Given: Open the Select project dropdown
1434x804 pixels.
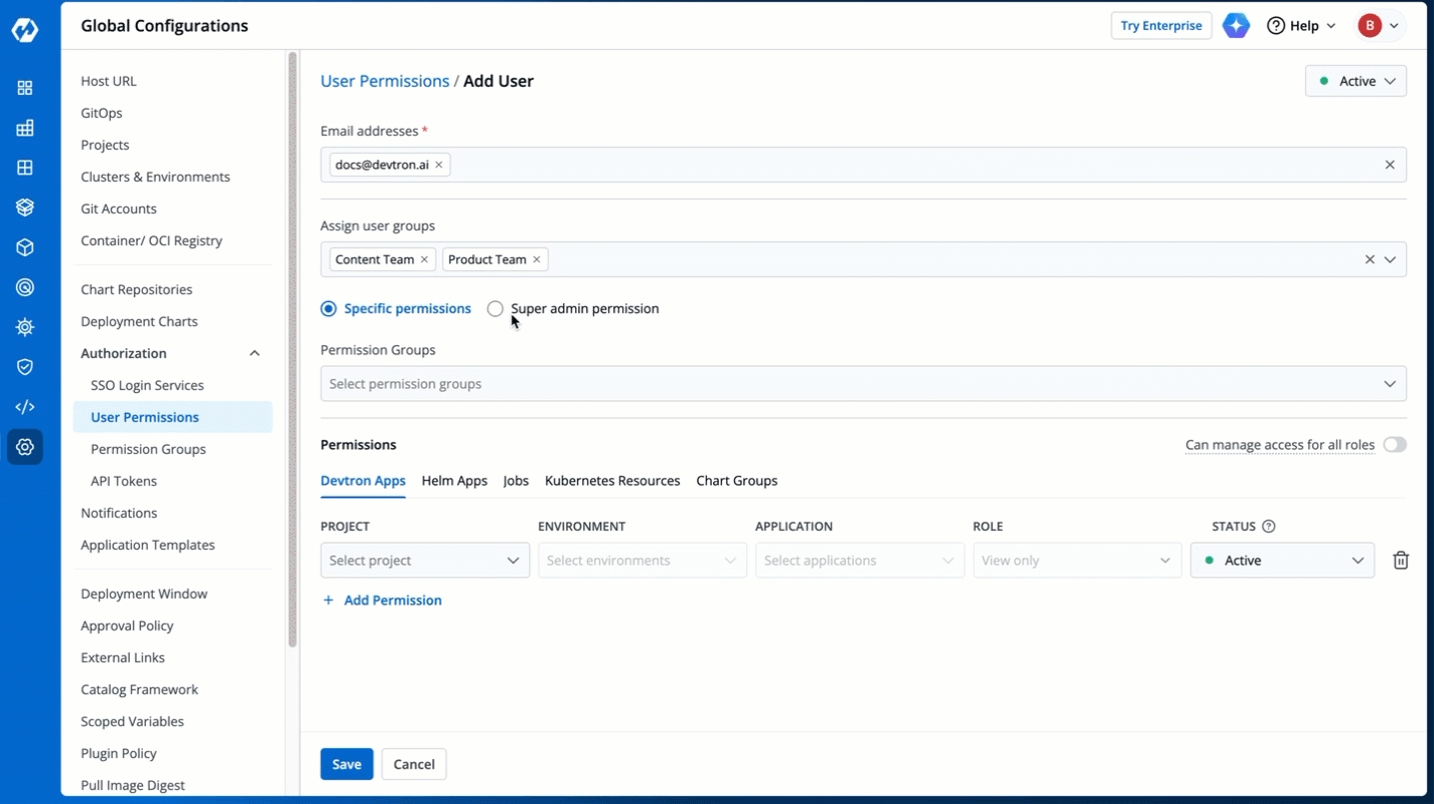Looking at the screenshot, I should [x=424, y=561].
